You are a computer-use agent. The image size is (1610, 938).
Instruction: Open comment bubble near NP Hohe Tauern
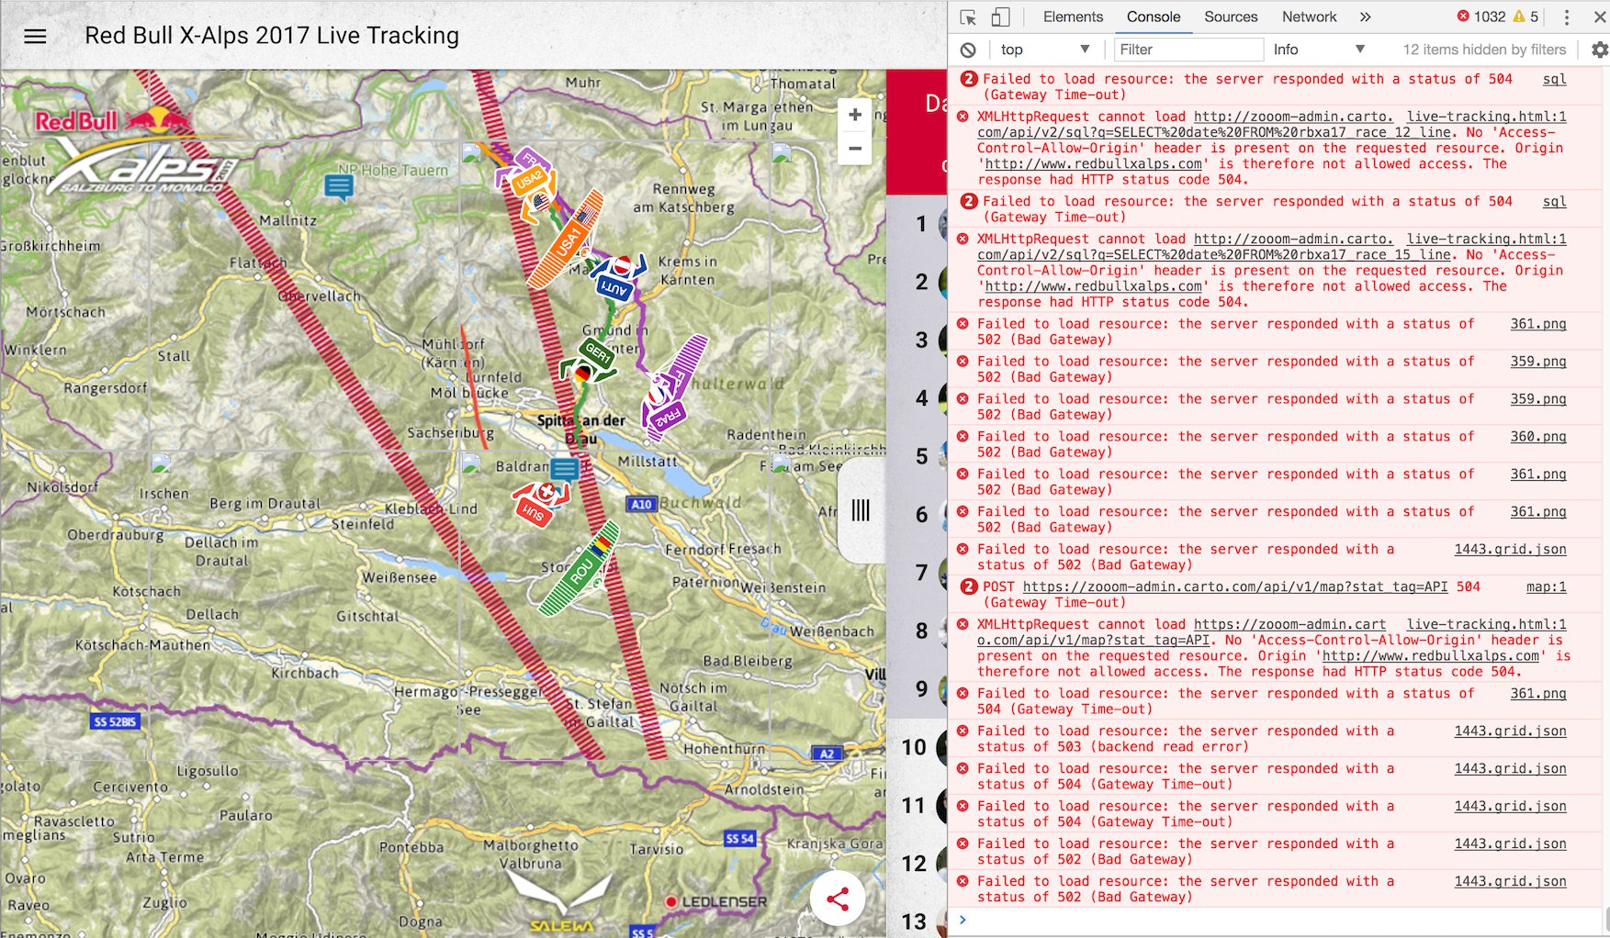[x=339, y=186]
